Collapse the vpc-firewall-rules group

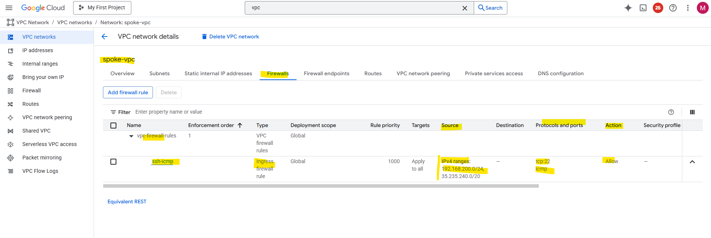click(x=131, y=136)
